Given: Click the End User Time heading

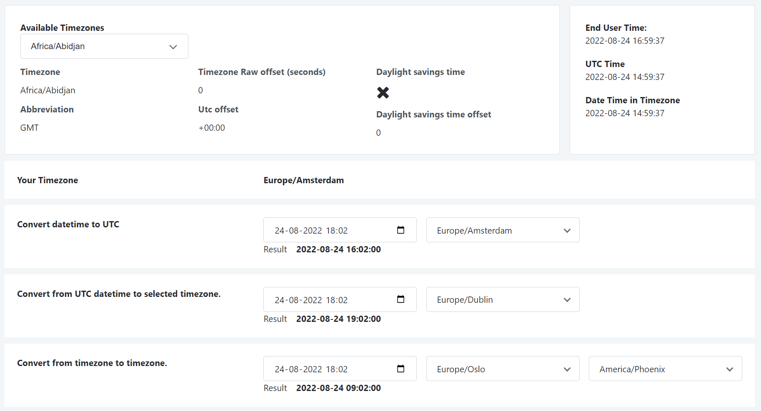Looking at the screenshot, I should [616, 28].
